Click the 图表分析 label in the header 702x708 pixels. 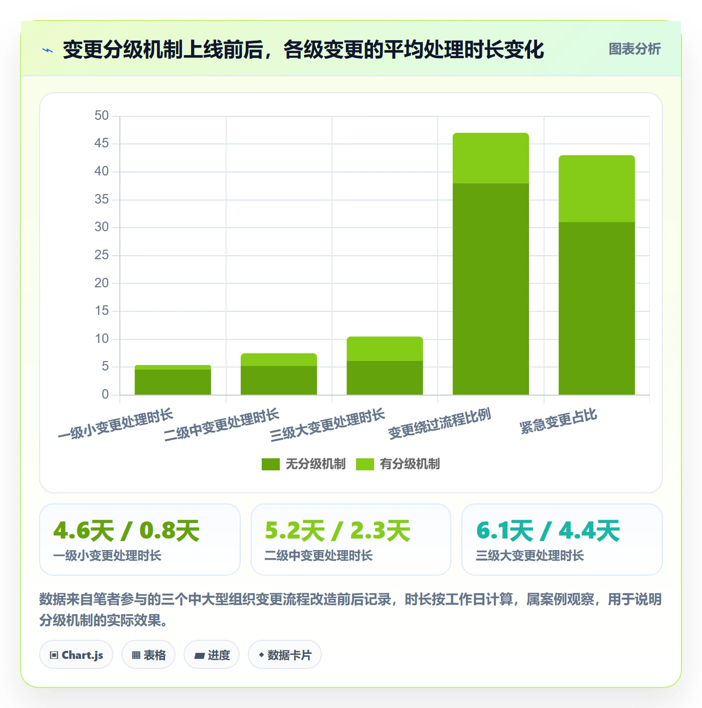tap(634, 49)
